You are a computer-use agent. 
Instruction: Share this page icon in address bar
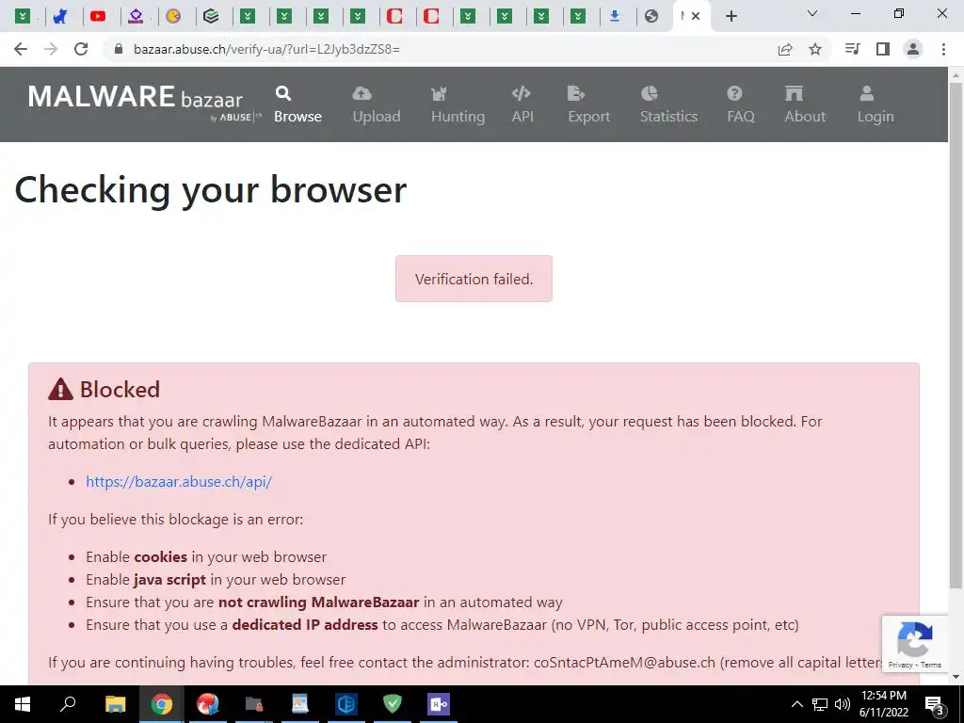pos(785,49)
